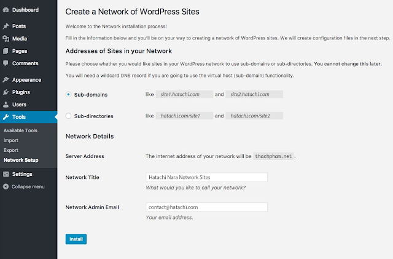
Task: Click 'You cannot change this later.' warning
Action: pos(348,64)
